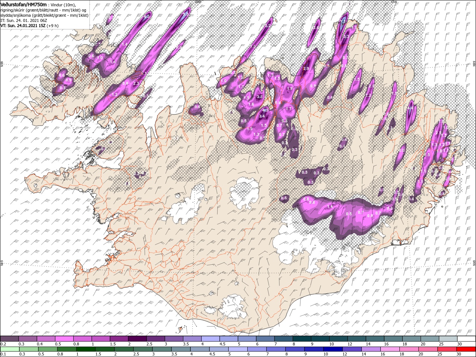Select the 18–20 pink swatch in lower scale
476x357 pixels.
409,349
